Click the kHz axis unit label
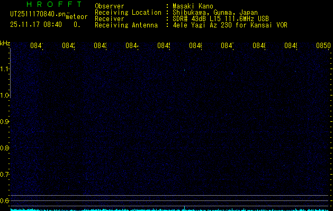Image resolution: width=333 pixels, height=211 pixels. click(5, 43)
